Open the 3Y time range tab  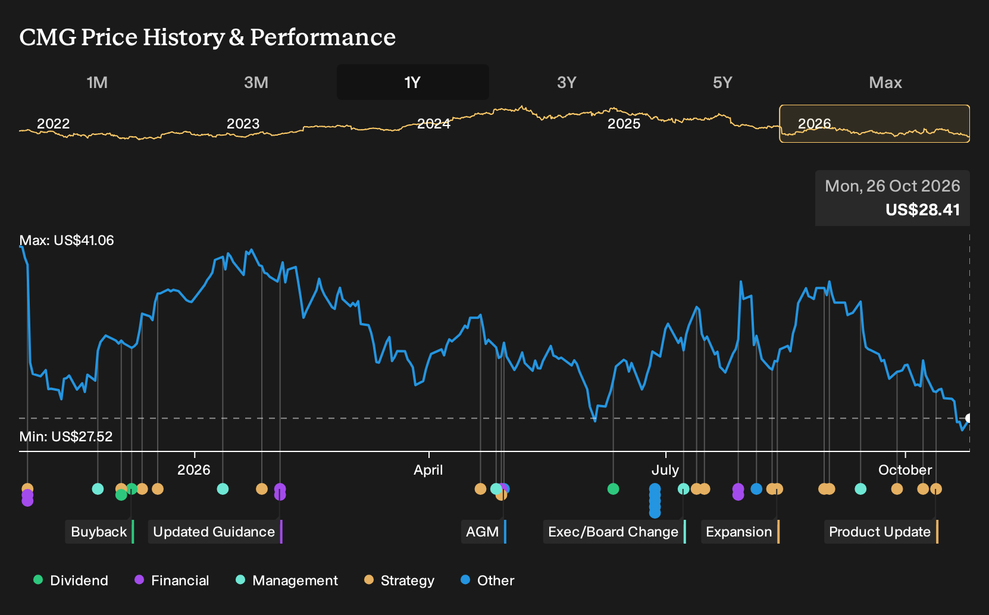pyautogui.click(x=567, y=82)
